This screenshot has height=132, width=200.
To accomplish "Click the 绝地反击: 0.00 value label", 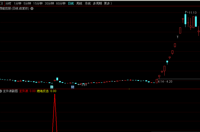I will [46, 91].
